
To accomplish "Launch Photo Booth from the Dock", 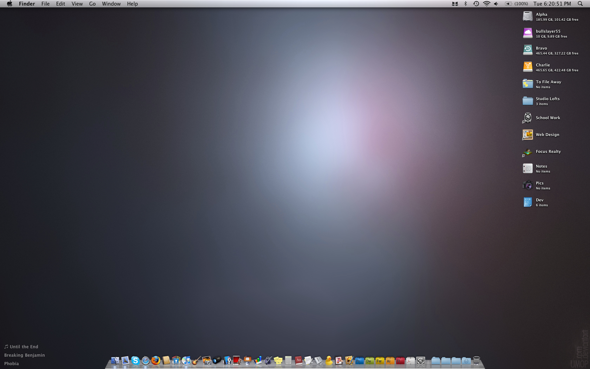I will click(x=237, y=360).
